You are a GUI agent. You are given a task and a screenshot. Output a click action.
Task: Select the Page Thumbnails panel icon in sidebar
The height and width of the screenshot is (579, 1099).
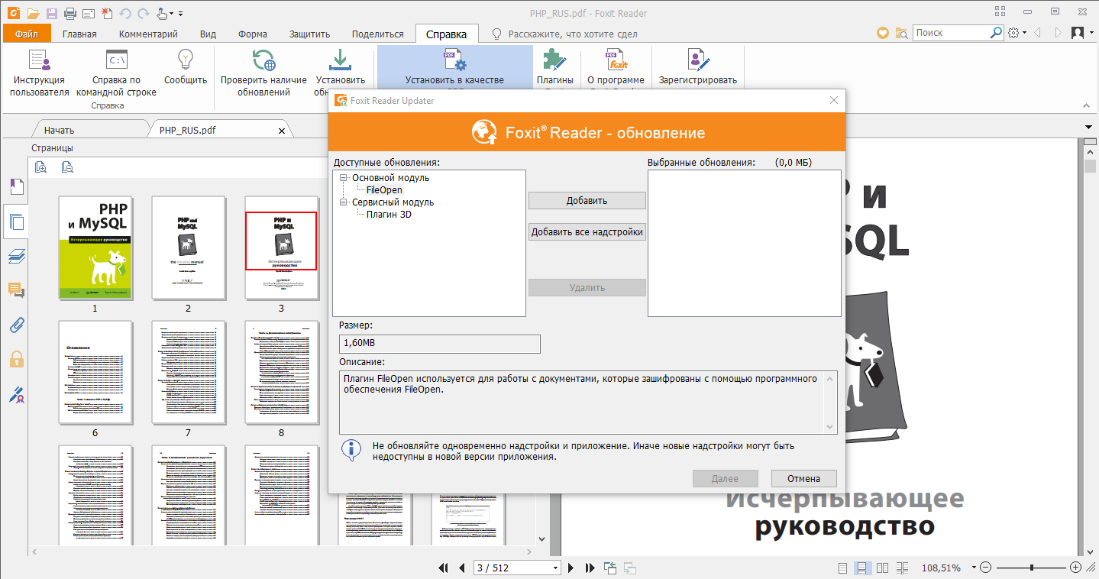16,222
